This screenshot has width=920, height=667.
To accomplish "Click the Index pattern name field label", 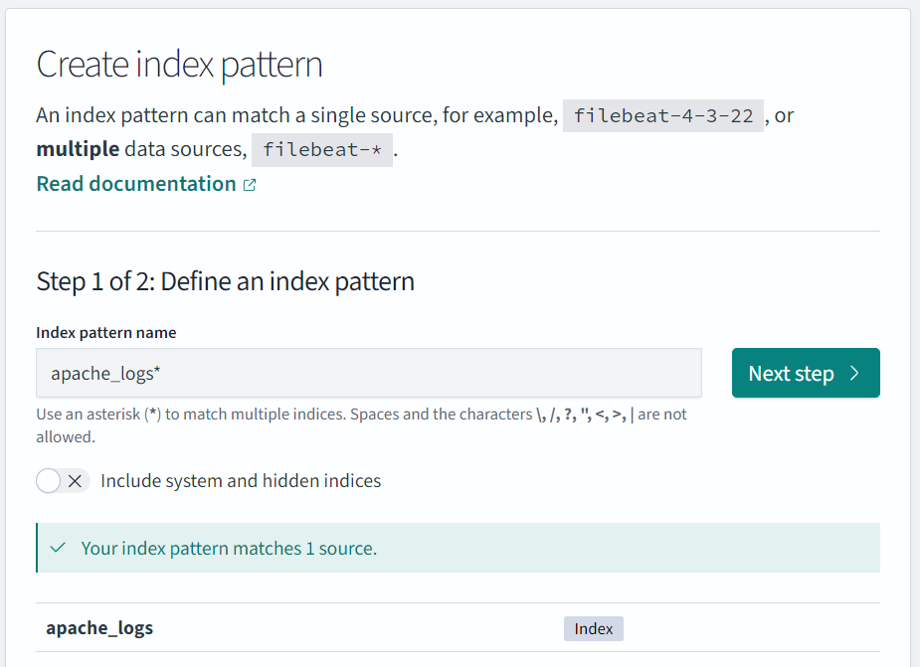I will [x=105, y=333].
